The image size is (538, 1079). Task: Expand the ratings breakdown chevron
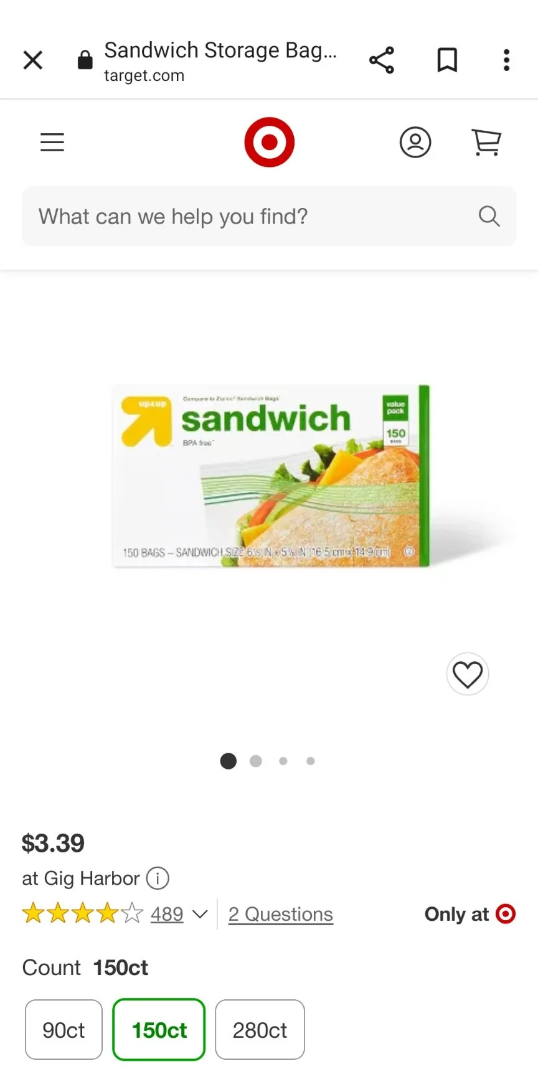point(200,914)
